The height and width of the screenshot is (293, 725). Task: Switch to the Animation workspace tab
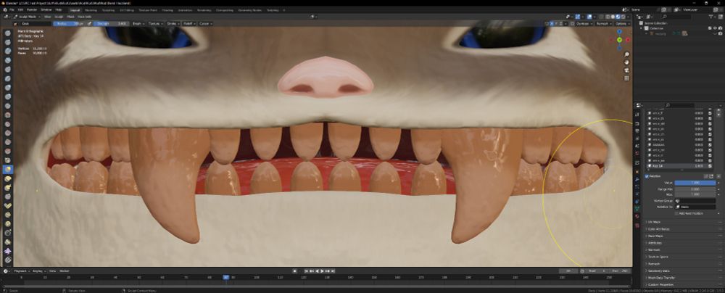(184, 9)
